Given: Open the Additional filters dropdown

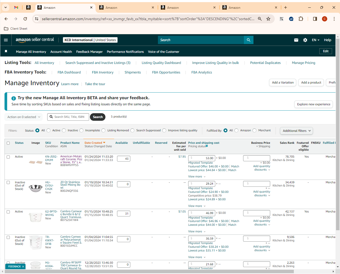Looking at the screenshot, I should click(x=296, y=131).
